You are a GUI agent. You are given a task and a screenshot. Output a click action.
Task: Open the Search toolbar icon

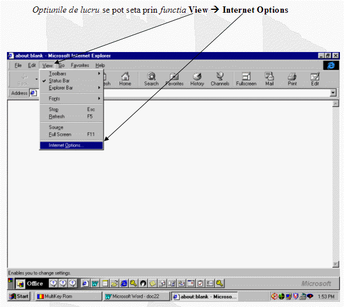tap(151, 79)
